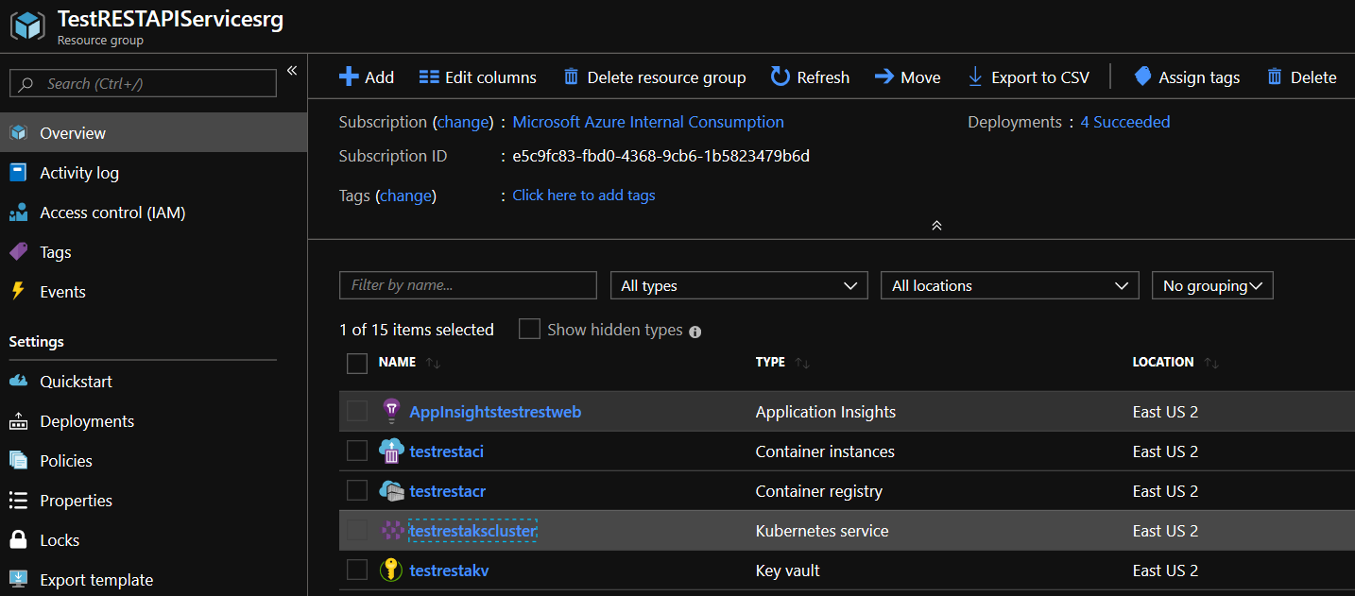This screenshot has width=1355, height=596.
Task: Tick the select-all checkbox in the header row
Action: point(357,363)
